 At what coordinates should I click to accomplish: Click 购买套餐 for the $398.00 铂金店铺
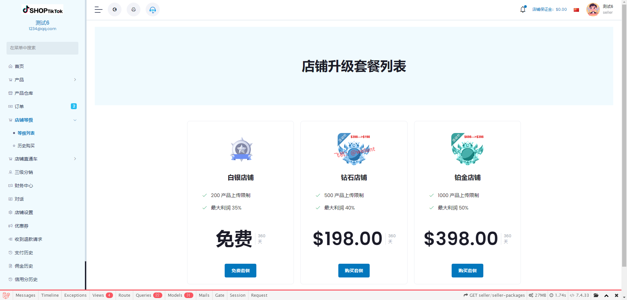click(x=467, y=271)
